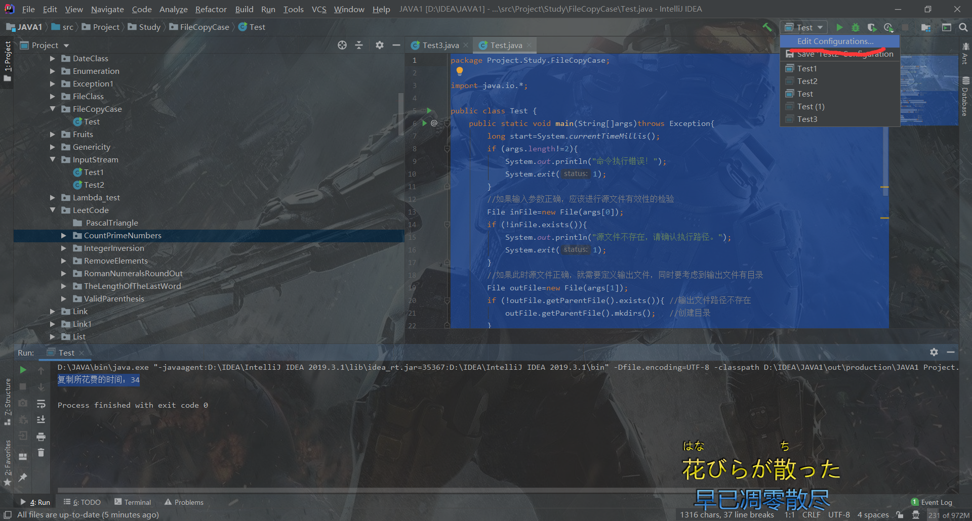Open the Problems tool window

[184, 502]
